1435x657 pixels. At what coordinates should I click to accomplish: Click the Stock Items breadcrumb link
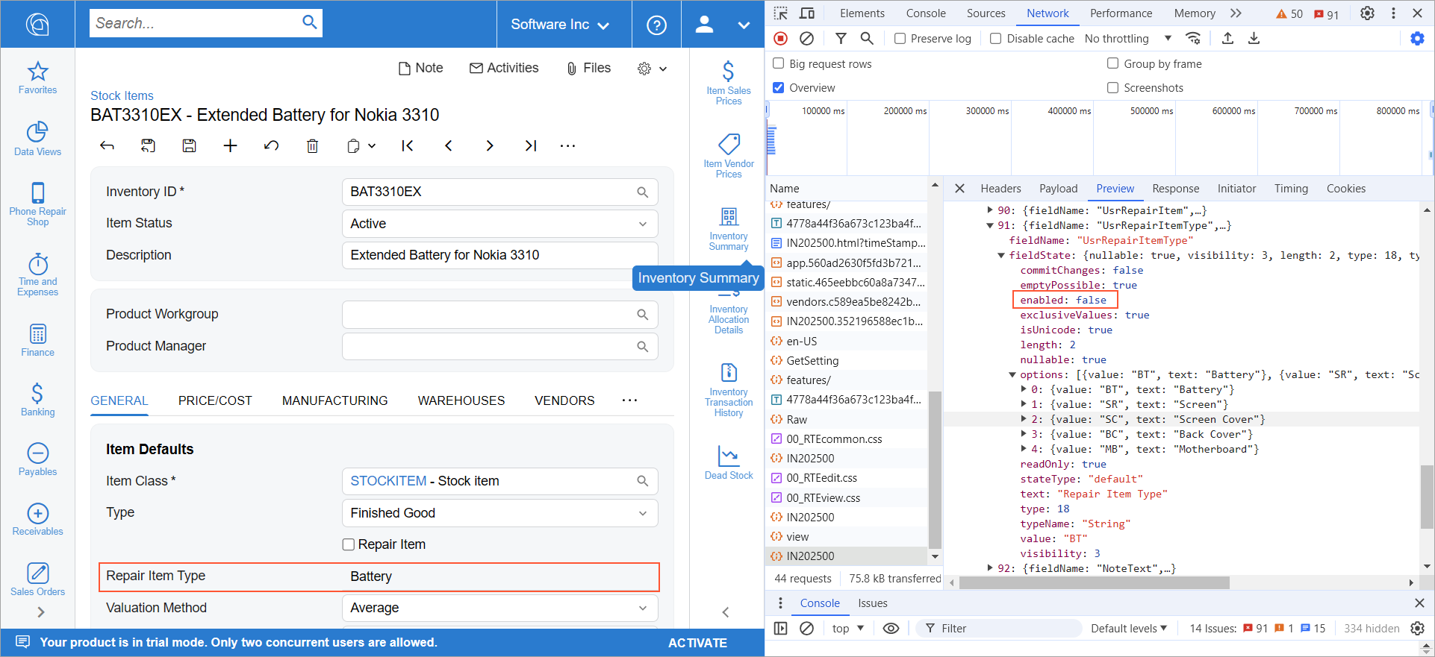[122, 95]
